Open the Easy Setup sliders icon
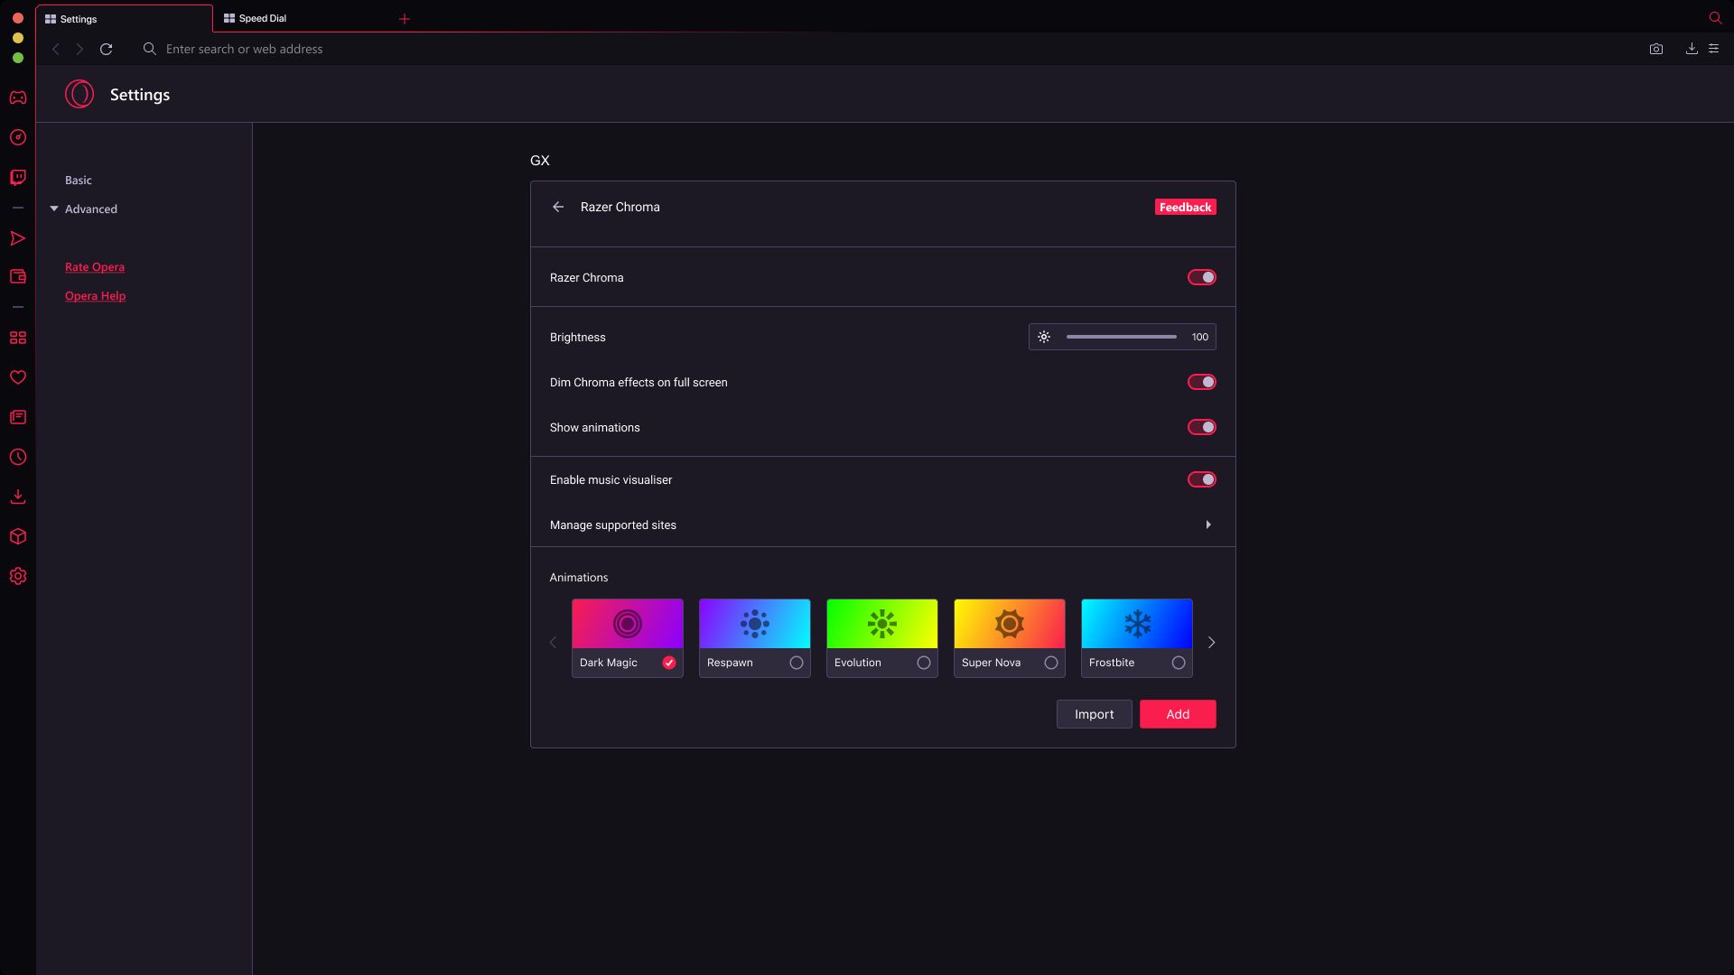Screen dimensions: 1734x975 point(1713,49)
